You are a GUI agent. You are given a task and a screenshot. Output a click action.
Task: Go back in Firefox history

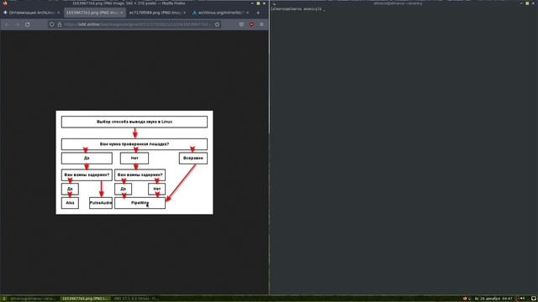click(x=7, y=24)
